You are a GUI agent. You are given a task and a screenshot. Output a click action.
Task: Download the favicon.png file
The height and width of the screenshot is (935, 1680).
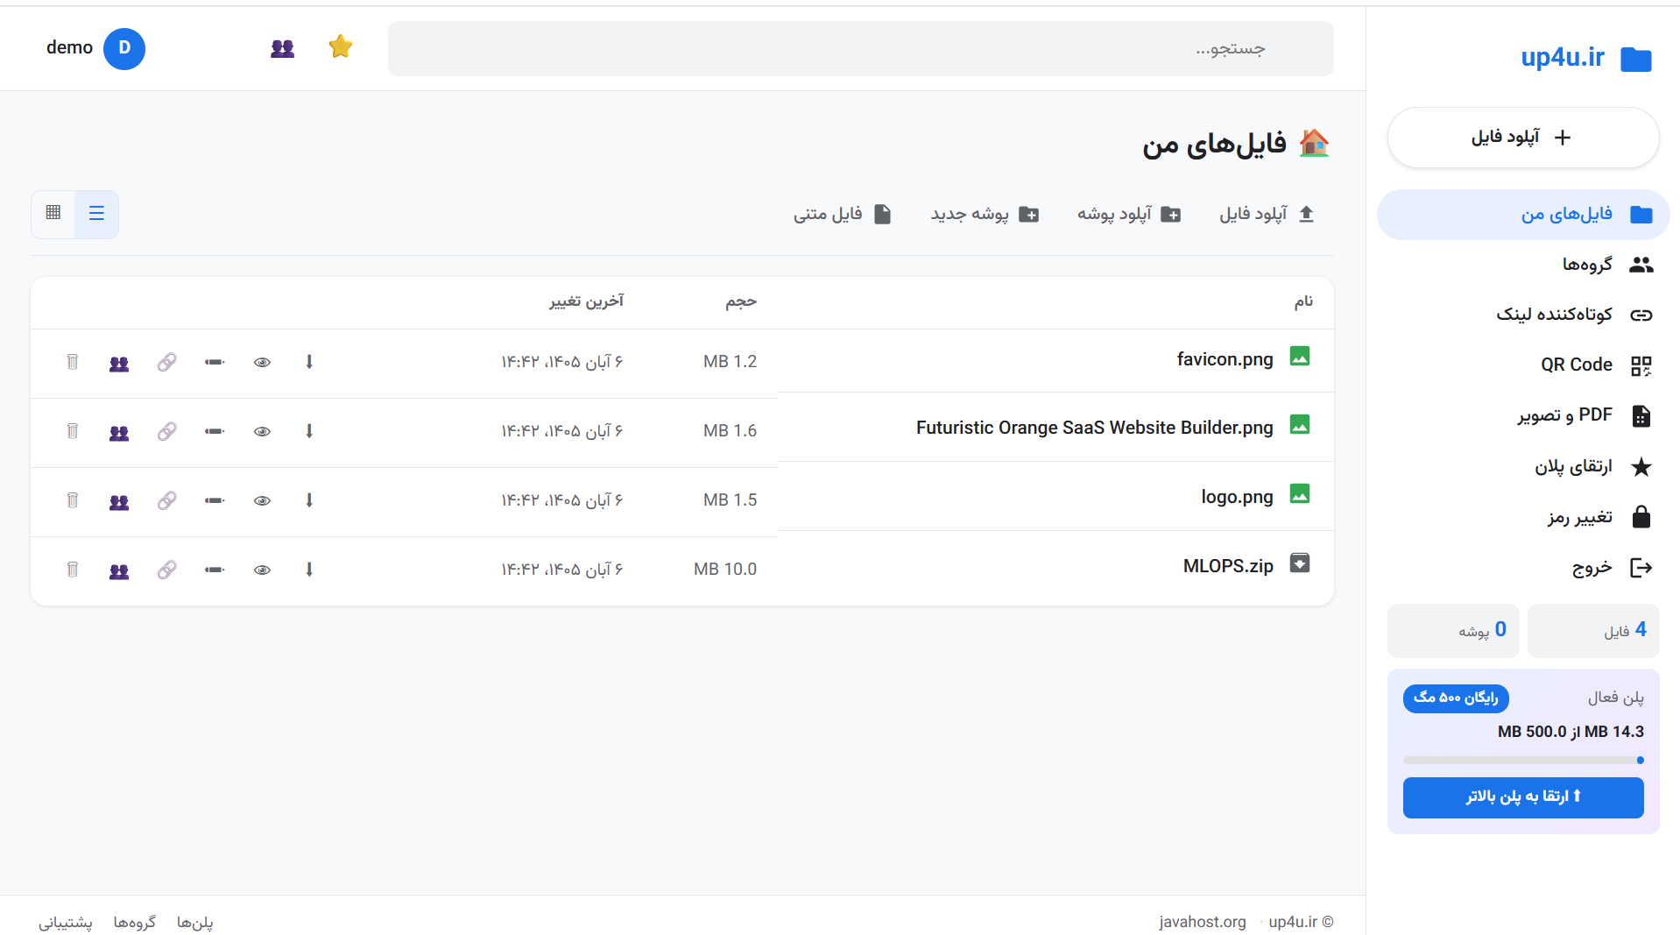309,362
